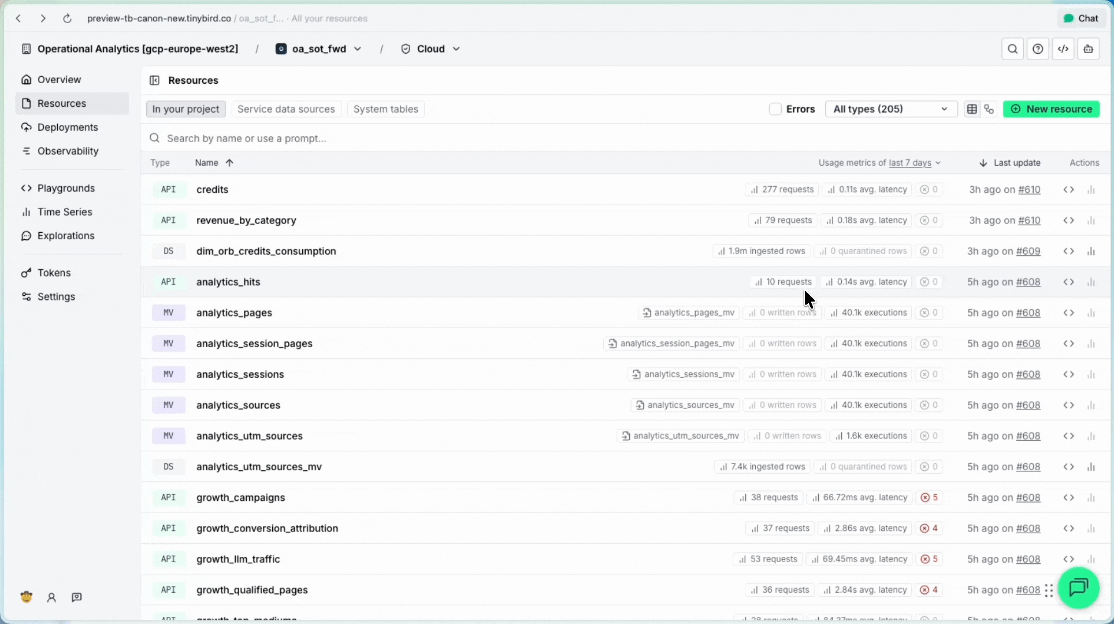Click the Playgrounds sidebar icon
1114x624 pixels.
coord(26,188)
